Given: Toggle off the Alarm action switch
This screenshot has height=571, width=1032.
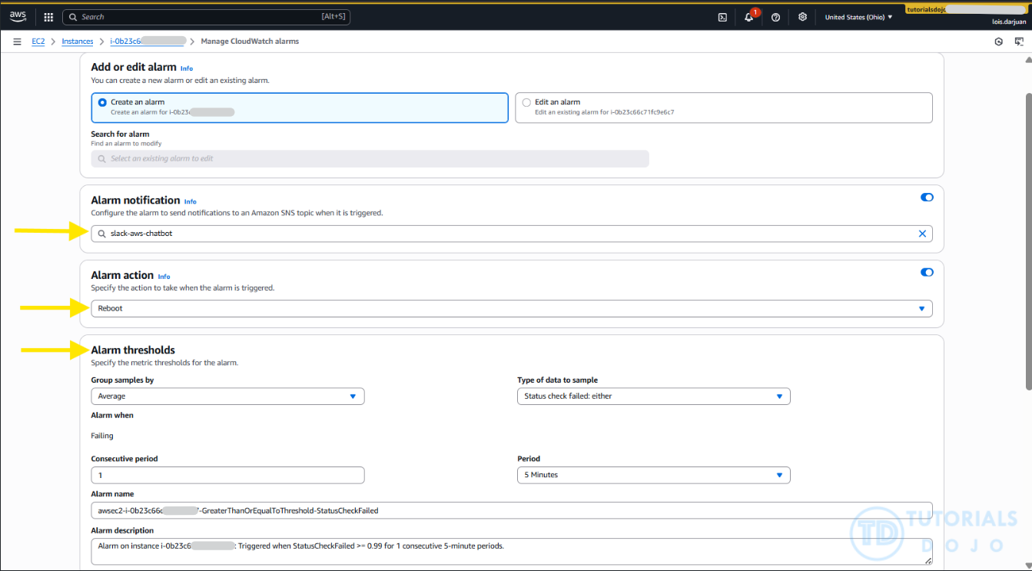Looking at the screenshot, I should (x=927, y=272).
